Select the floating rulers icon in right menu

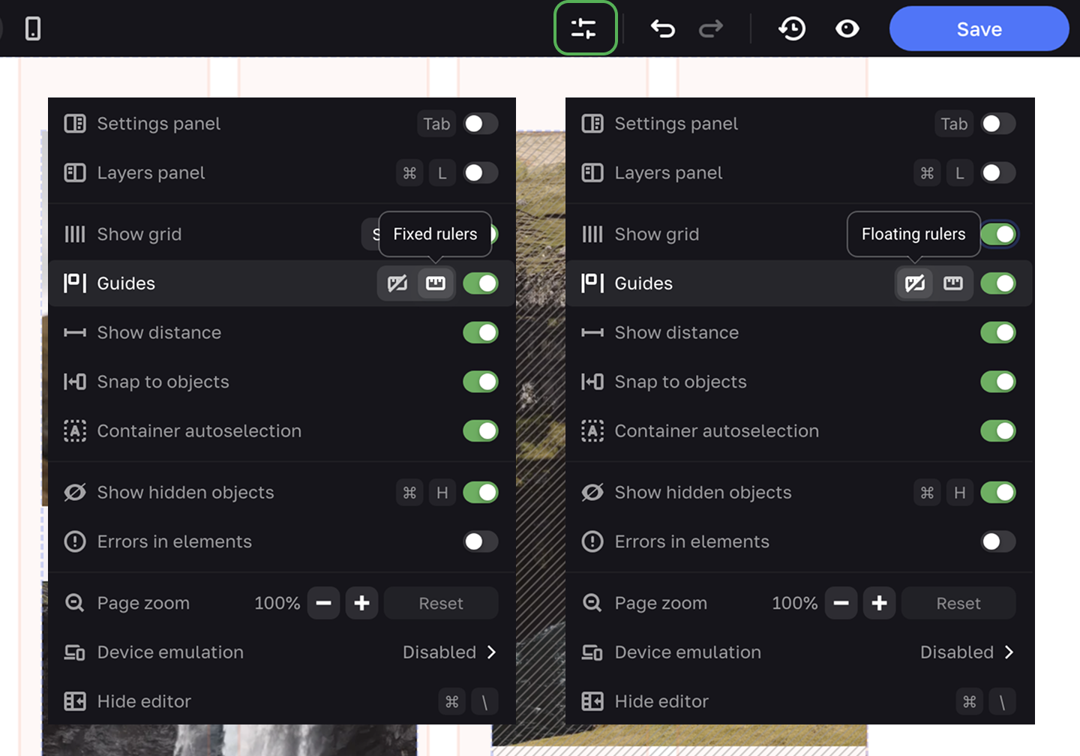pyautogui.click(x=915, y=283)
